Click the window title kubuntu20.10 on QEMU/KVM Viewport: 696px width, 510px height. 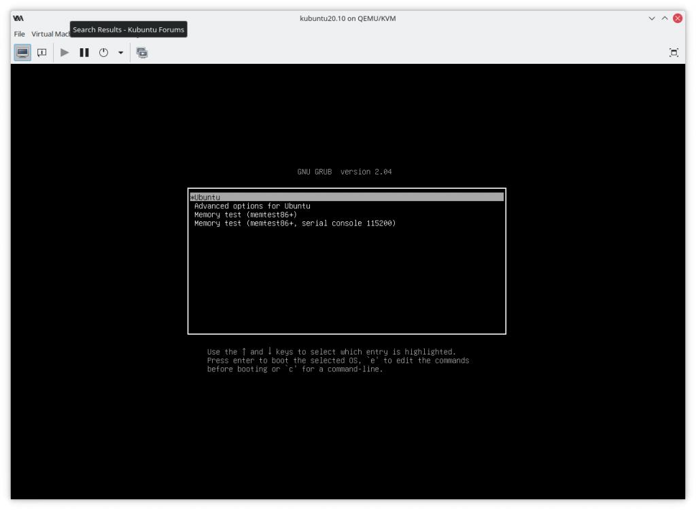coord(347,18)
